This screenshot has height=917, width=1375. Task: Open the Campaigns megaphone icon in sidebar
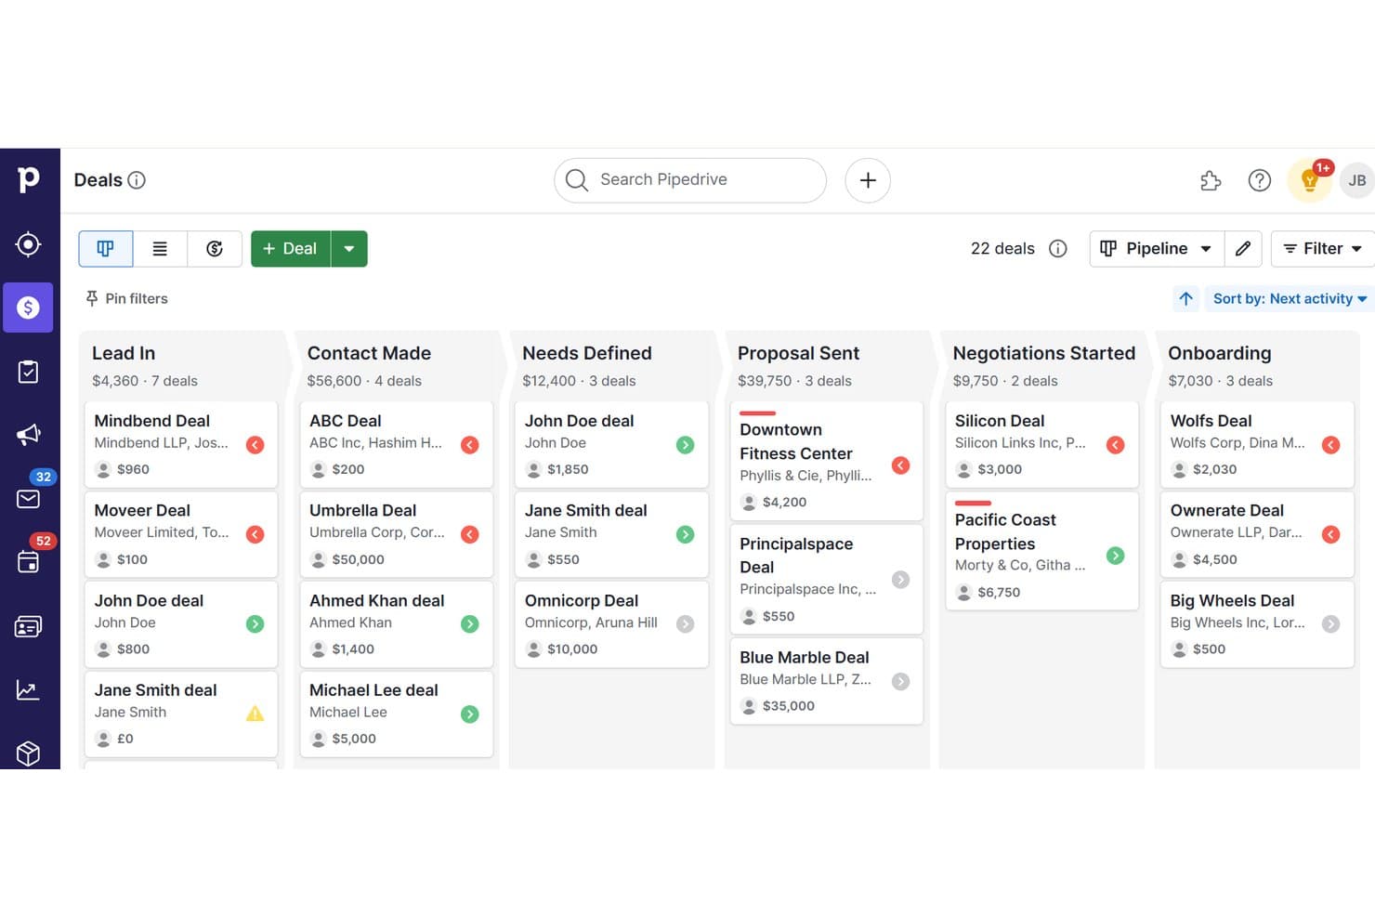click(28, 435)
